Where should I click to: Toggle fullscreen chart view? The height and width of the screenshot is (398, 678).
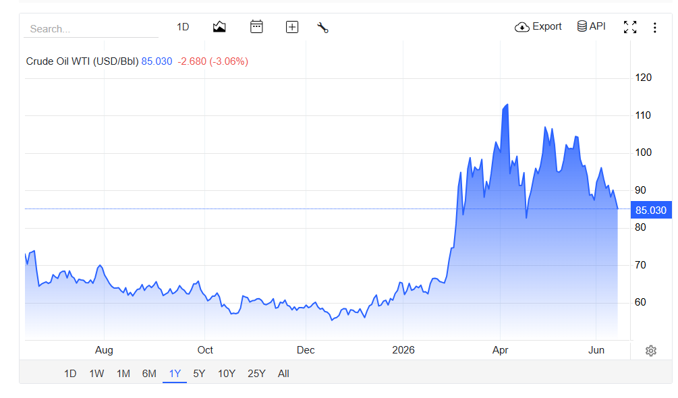630,27
